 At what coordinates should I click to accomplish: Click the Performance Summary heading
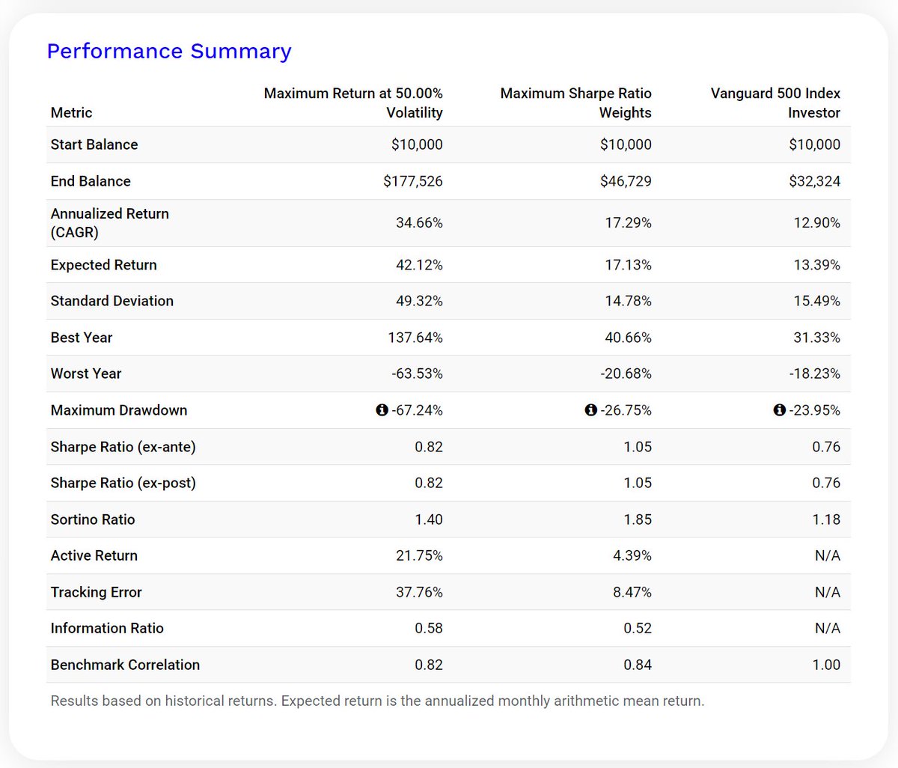pos(169,51)
